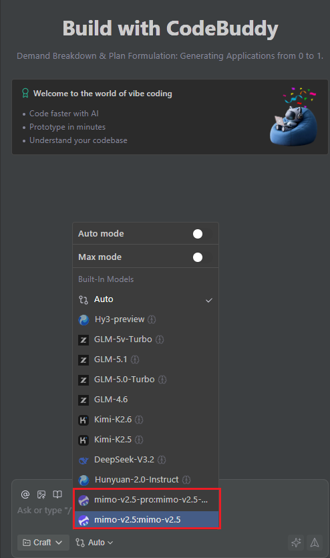Open the Auto model selector dropdown

[x=95, y=543]
